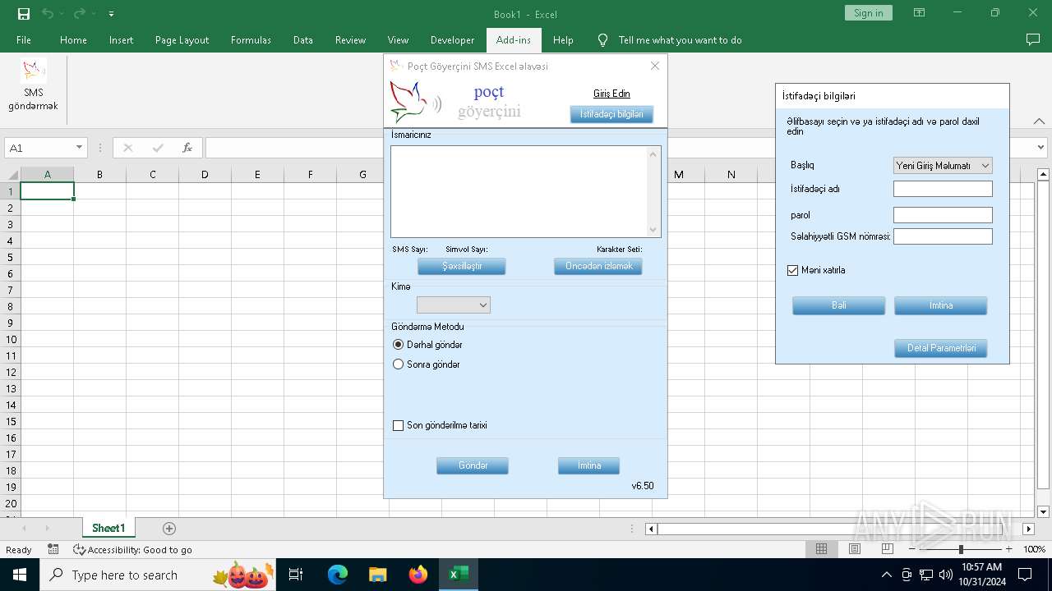
Task: Click the Şəxsiləştir button
Action: pyautogui.click(x=462, y=267)
